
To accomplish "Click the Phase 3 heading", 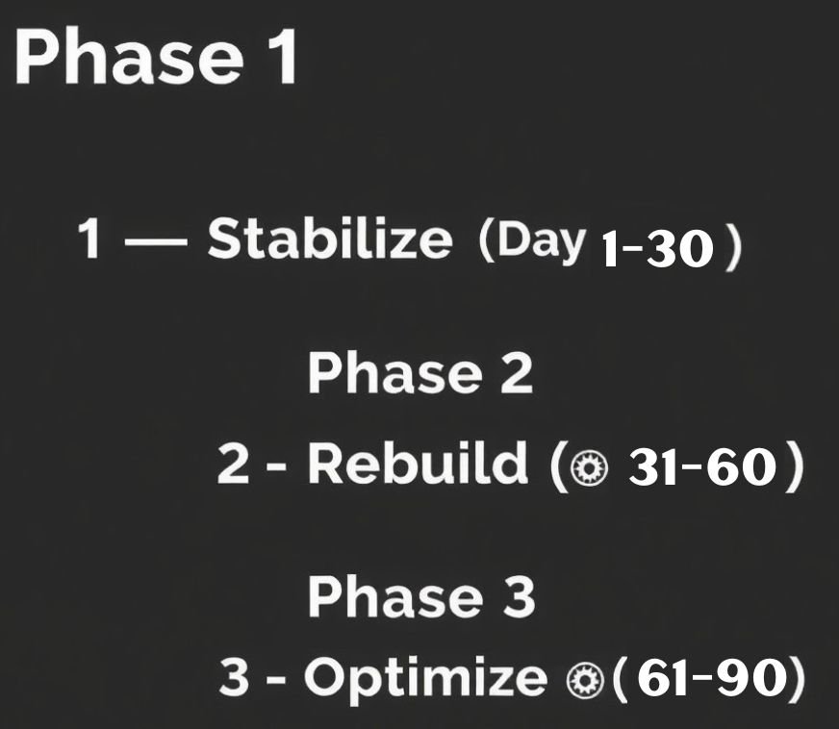I will (x=420, y=596).
